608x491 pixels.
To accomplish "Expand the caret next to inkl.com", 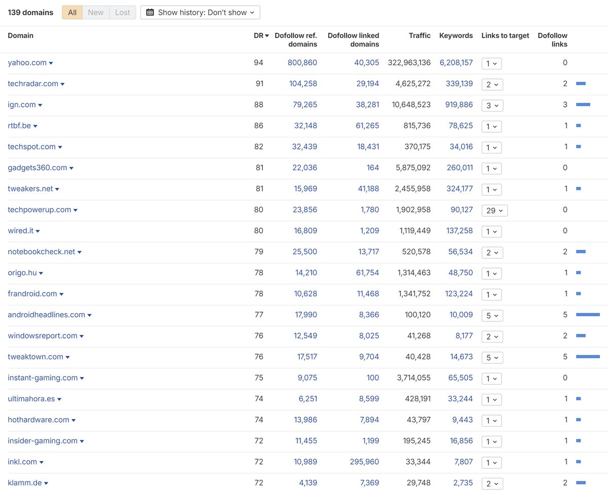I will tap(42, 463).
